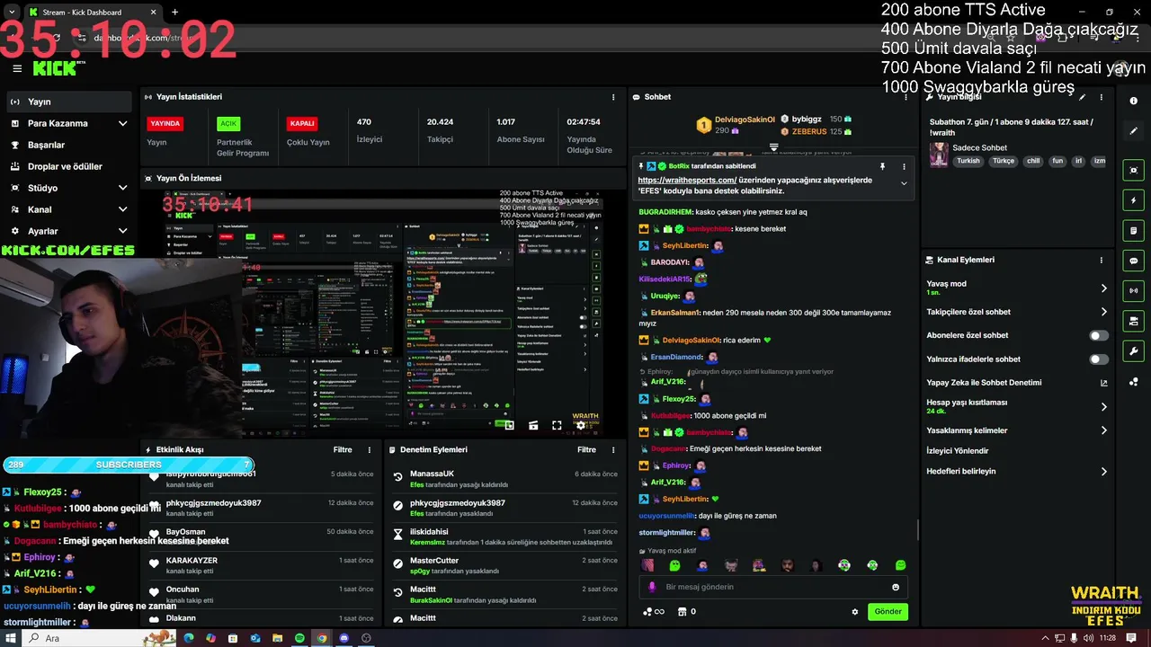Click the info icon in right toolbar
The height and width of the screenshot is (647, 1151).
point(1133,101)
